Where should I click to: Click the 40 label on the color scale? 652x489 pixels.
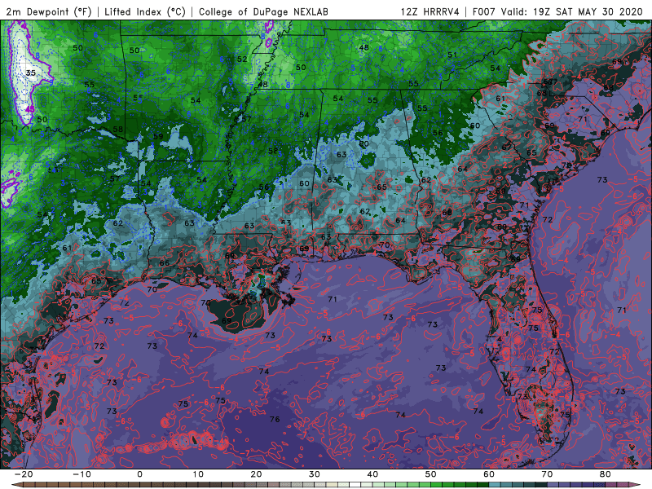pos(372,474)
